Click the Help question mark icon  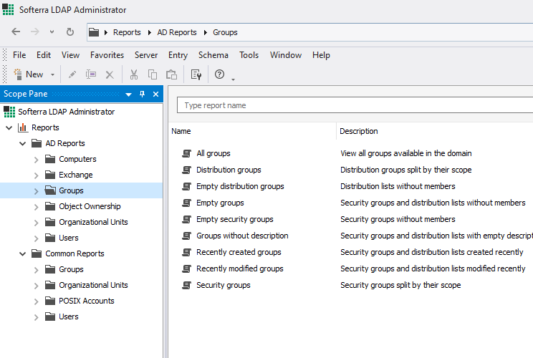(x=220, y=74)
